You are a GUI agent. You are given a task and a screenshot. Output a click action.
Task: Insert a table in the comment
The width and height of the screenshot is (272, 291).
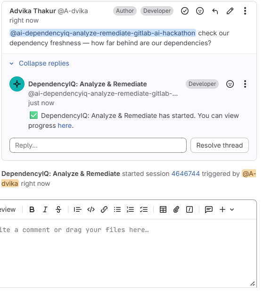[x=163, y=209]
